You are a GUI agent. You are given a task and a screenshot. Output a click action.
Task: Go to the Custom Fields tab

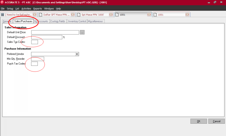(x=58, y=21)
